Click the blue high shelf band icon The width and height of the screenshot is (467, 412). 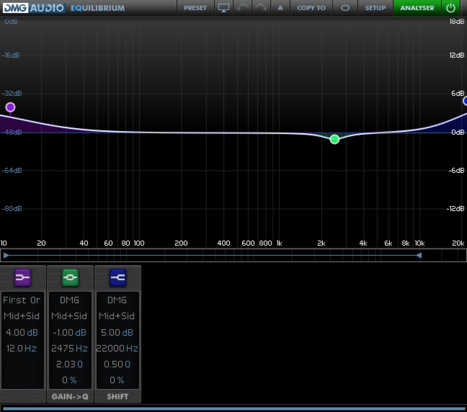[117, 277]
